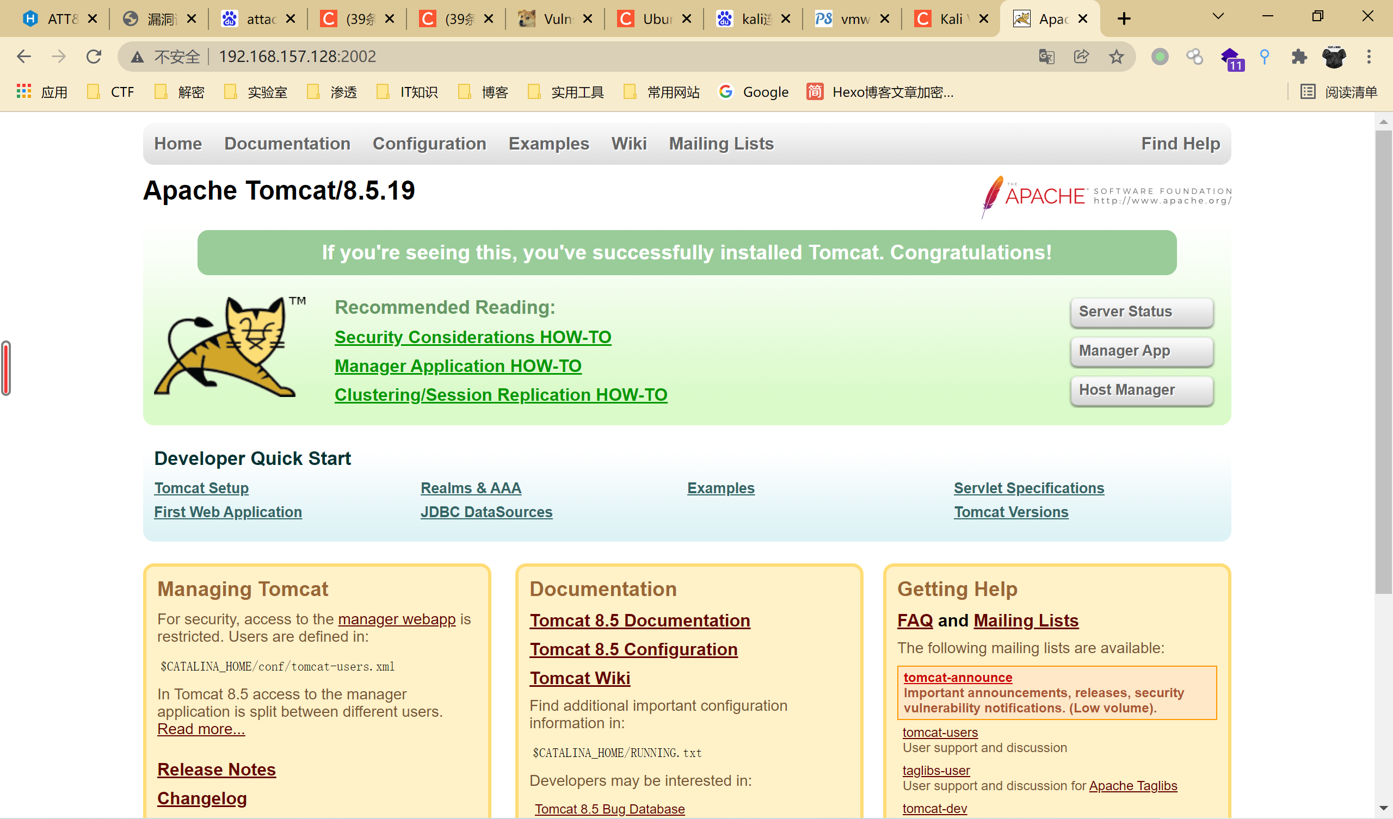This screenshot has height=819, width=1393.
Task: Open the 常用网站 bookmark folder
Action: 661,92
